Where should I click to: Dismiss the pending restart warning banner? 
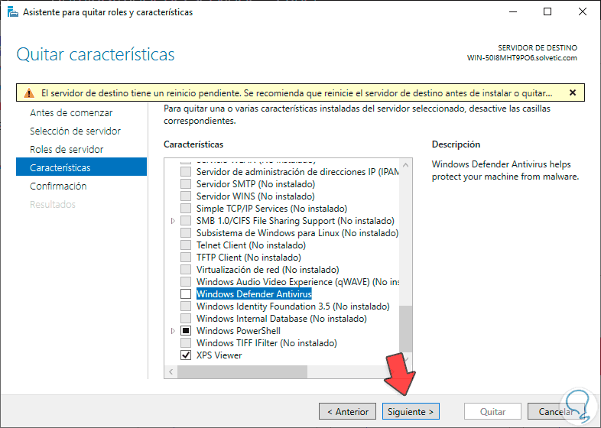point(573,92)
